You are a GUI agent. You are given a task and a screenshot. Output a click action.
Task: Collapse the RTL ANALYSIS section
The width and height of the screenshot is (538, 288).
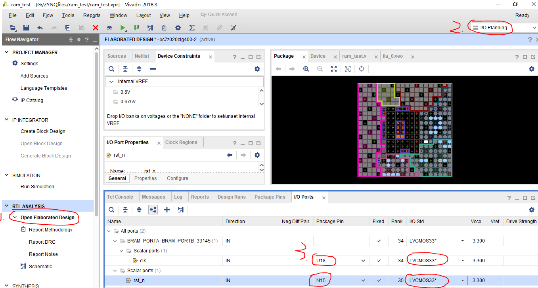[x=6, y=206]
